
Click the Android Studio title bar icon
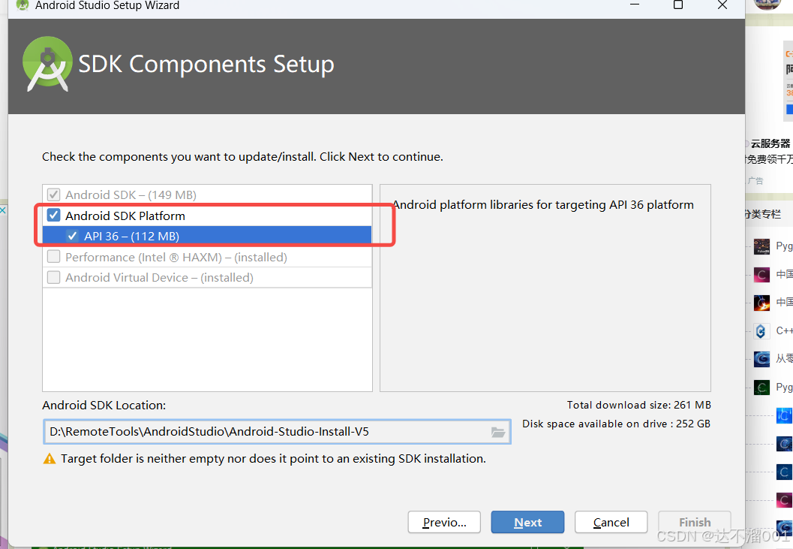(x=23, y=5)
